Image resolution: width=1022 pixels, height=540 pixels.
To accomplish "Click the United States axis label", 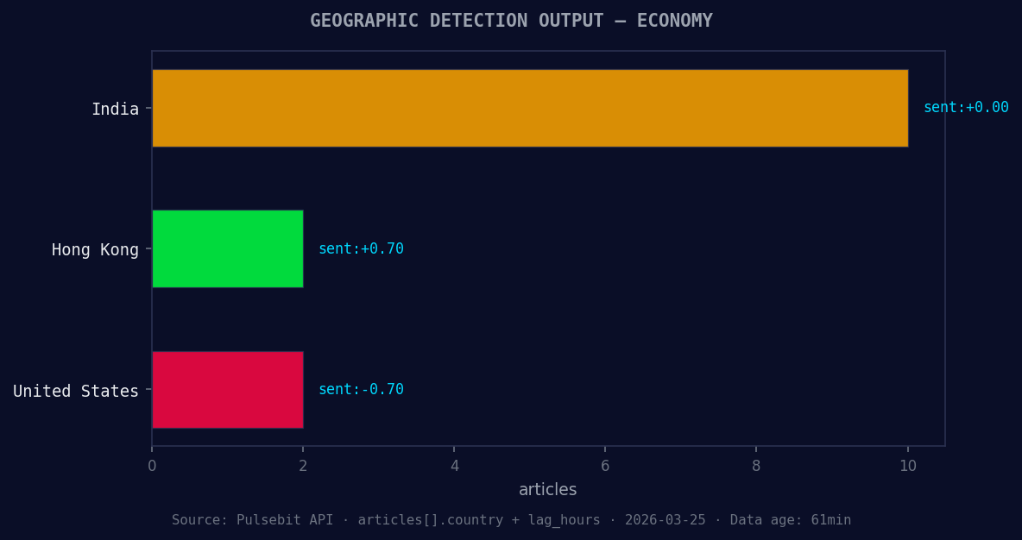I will [75, 390].
